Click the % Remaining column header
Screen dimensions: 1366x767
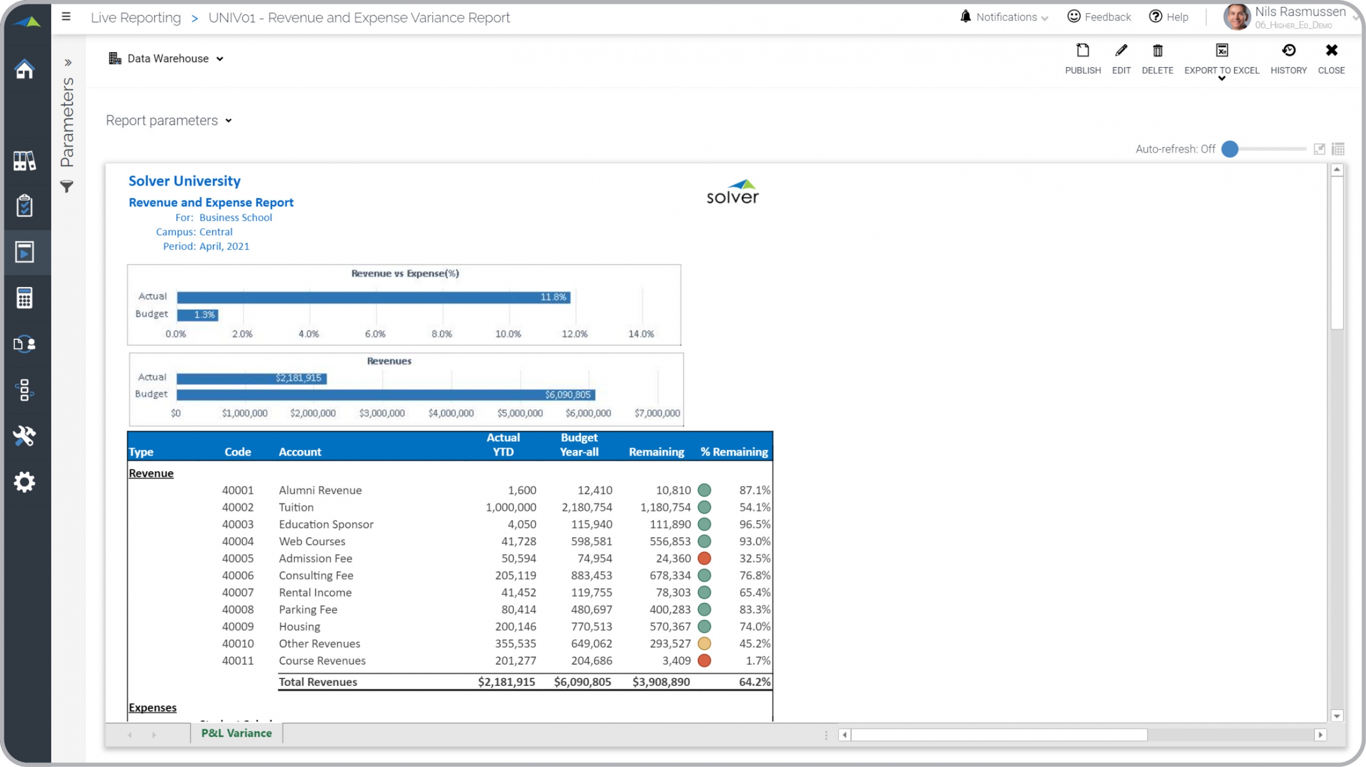pyautogui.click(x=734, y=452)
